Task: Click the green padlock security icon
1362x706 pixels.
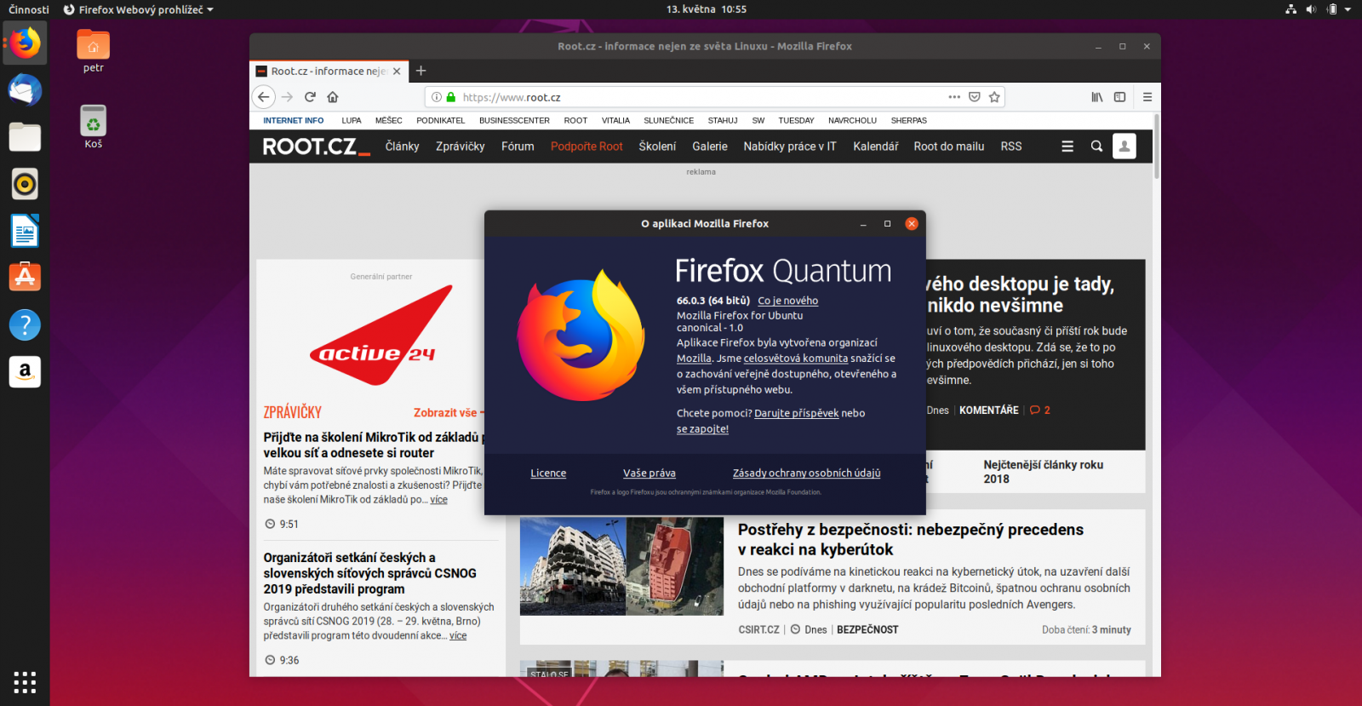Action: coord(451,97)
